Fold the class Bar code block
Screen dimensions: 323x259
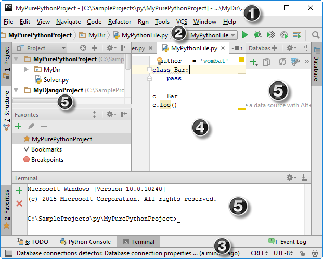[x=149, y=70]
